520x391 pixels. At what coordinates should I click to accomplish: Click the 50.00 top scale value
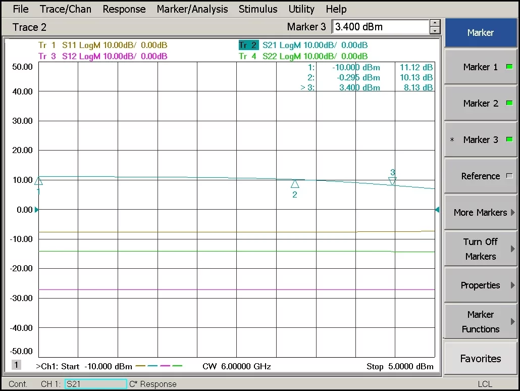(22, 67)
